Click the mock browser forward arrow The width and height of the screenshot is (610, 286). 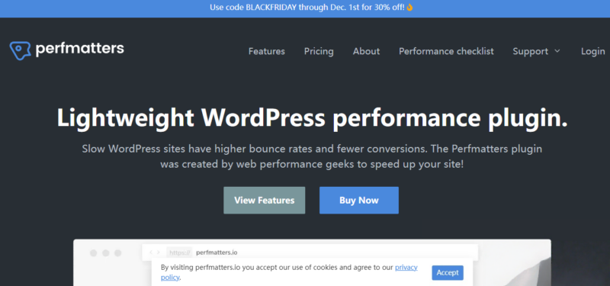tap(159, 252)
